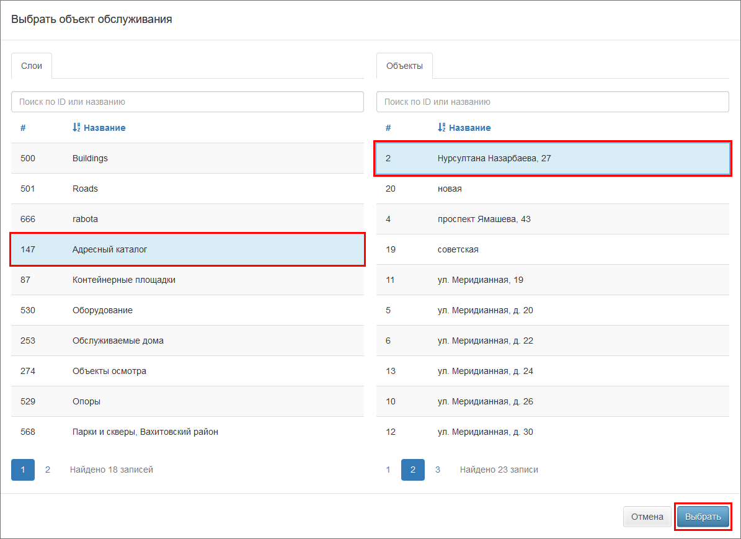The height and width of the screenshot is (539, 741).
Task: Go to objects page 3
Action: (x=437, y=470)
